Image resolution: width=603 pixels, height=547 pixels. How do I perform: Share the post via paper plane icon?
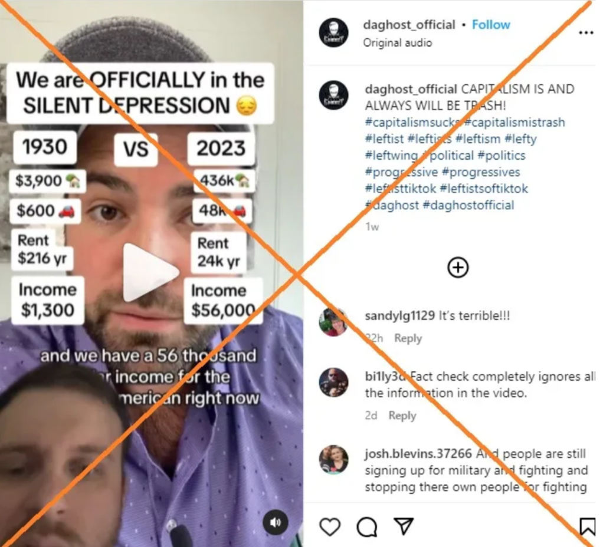pyautogui.click(x=404, y=526)
